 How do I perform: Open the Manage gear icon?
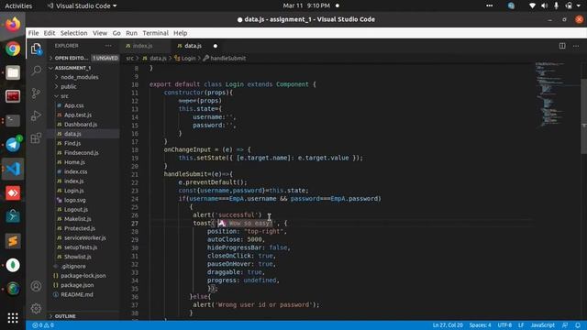37,309
